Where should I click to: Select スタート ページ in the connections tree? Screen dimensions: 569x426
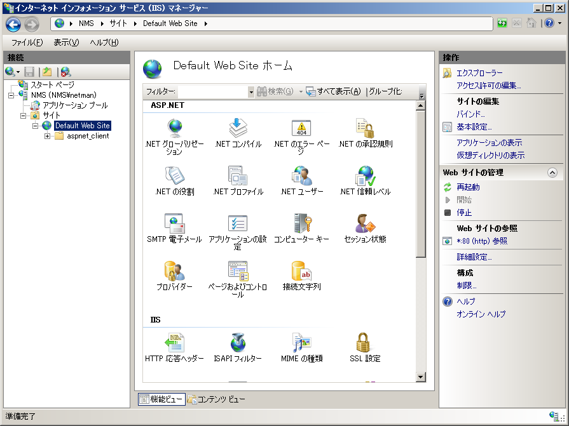(52, 85)
